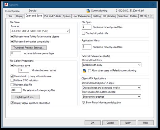Screen dimensions: 160x130
Task: Switch to the System tab
Action: pos(66,16)
